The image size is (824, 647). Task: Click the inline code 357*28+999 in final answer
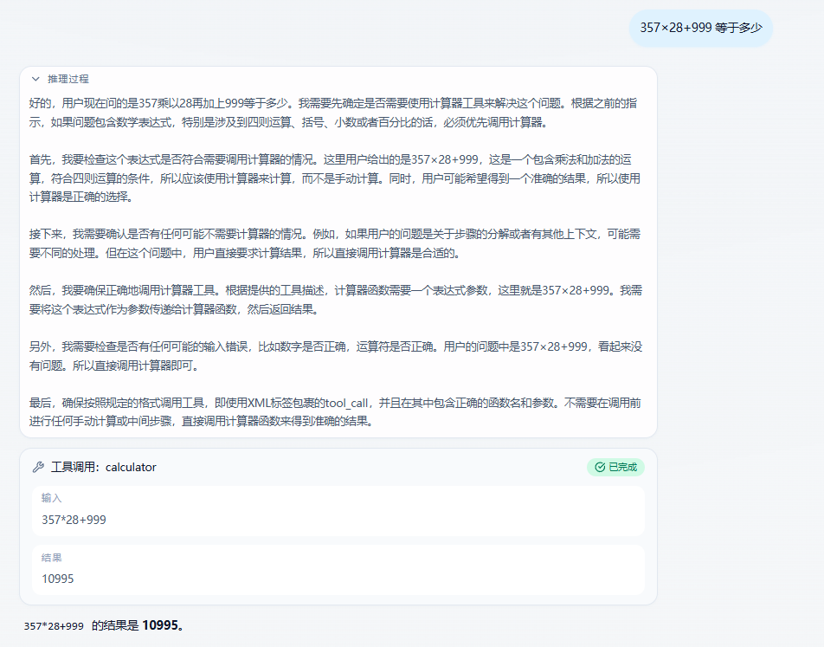click(54, 626)
